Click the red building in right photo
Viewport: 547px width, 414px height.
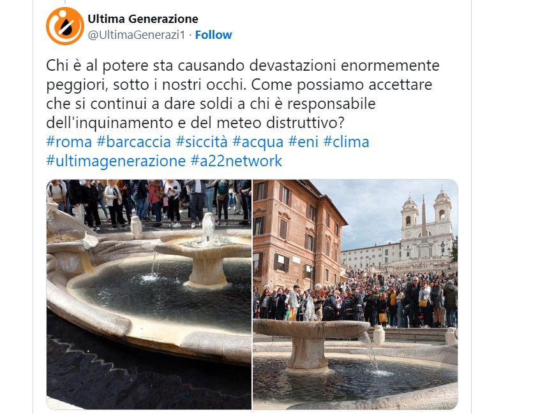(x=297, y=233)
